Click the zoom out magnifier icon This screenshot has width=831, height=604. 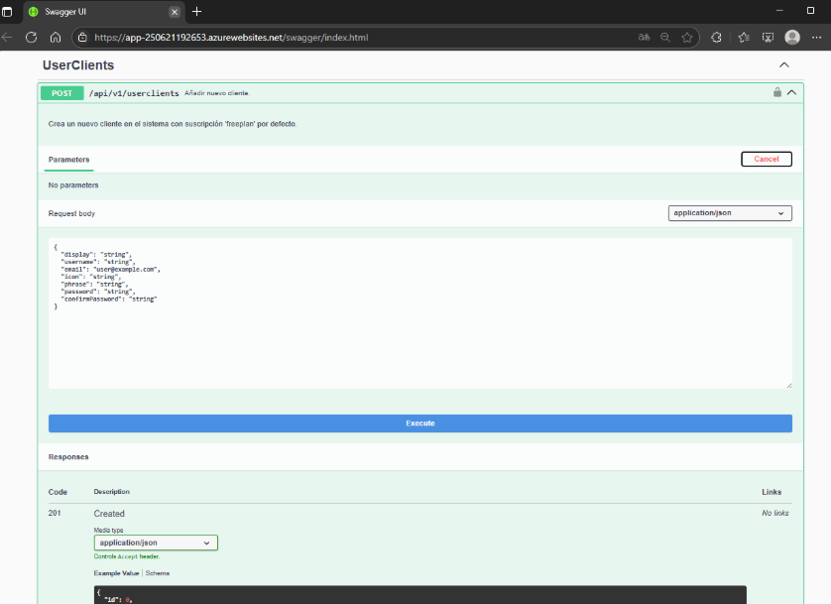tap(665, 37)
